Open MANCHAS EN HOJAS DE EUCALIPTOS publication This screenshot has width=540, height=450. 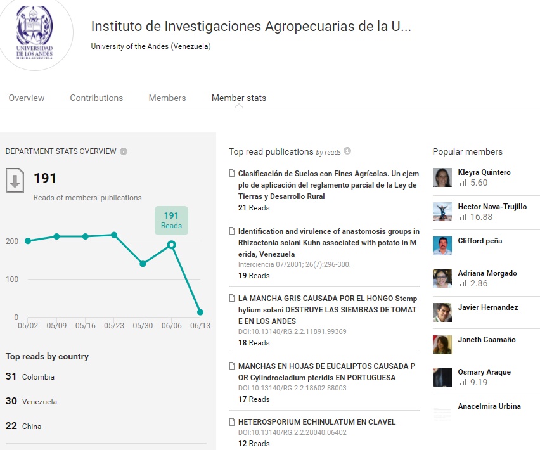pos(327,372)
